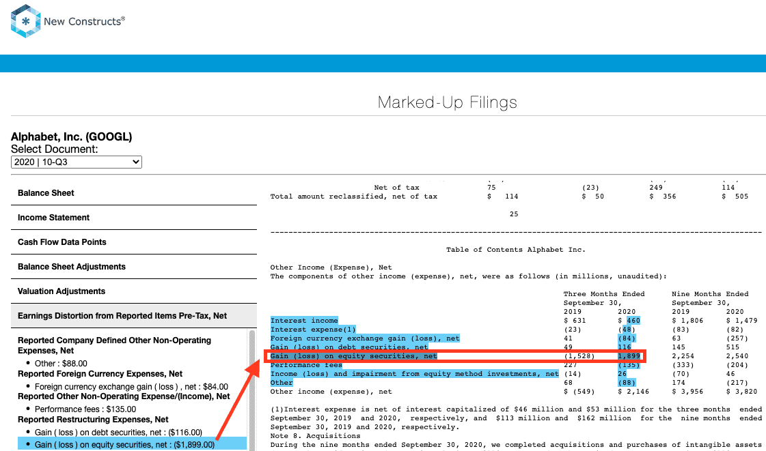Click highlighted 'Foreign currency exchange gain (loss), net' in filing
The height and width of the screenshot is (451, 766).
pos(365,338)
